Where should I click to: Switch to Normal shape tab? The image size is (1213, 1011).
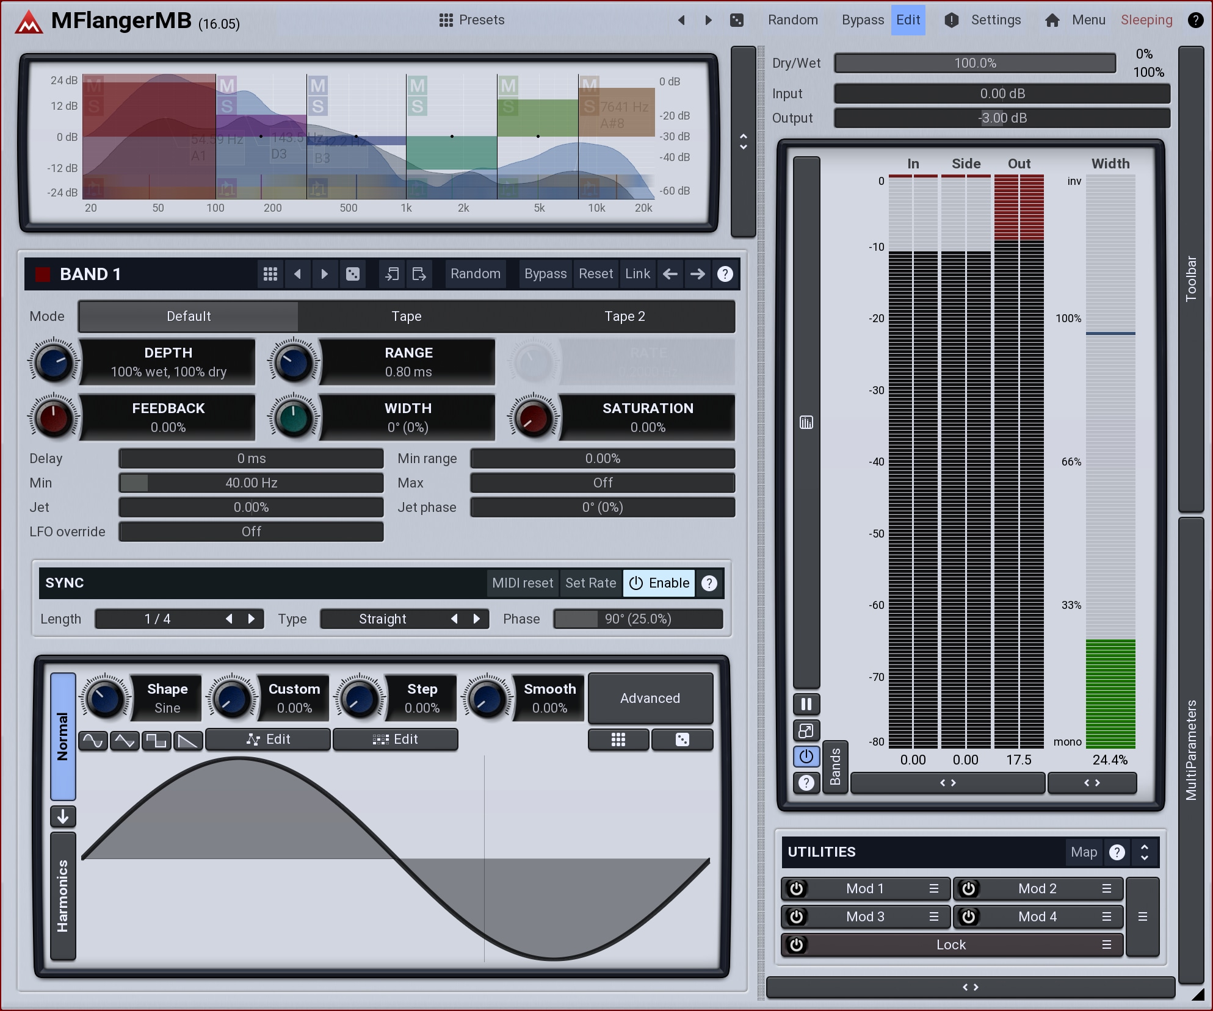point(63,736)
